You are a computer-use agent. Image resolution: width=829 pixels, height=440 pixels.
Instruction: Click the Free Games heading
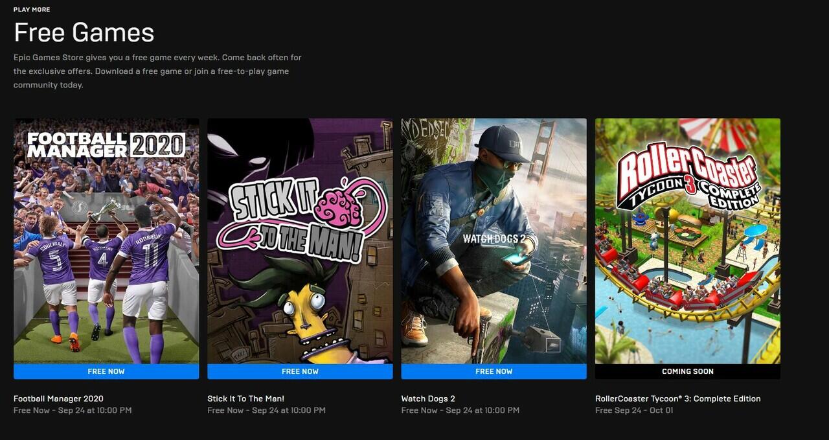pos(84,32)
